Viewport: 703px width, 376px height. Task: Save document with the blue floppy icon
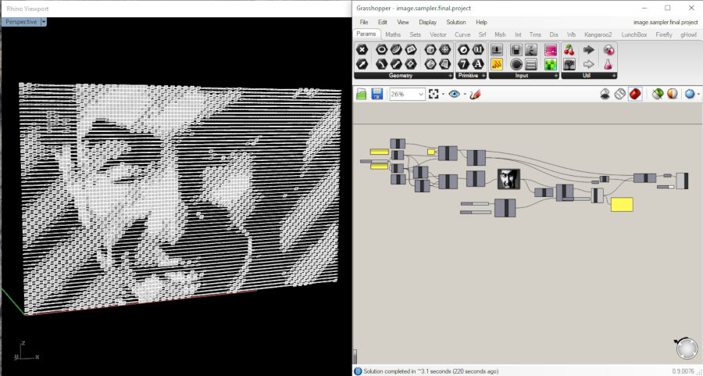377,94
